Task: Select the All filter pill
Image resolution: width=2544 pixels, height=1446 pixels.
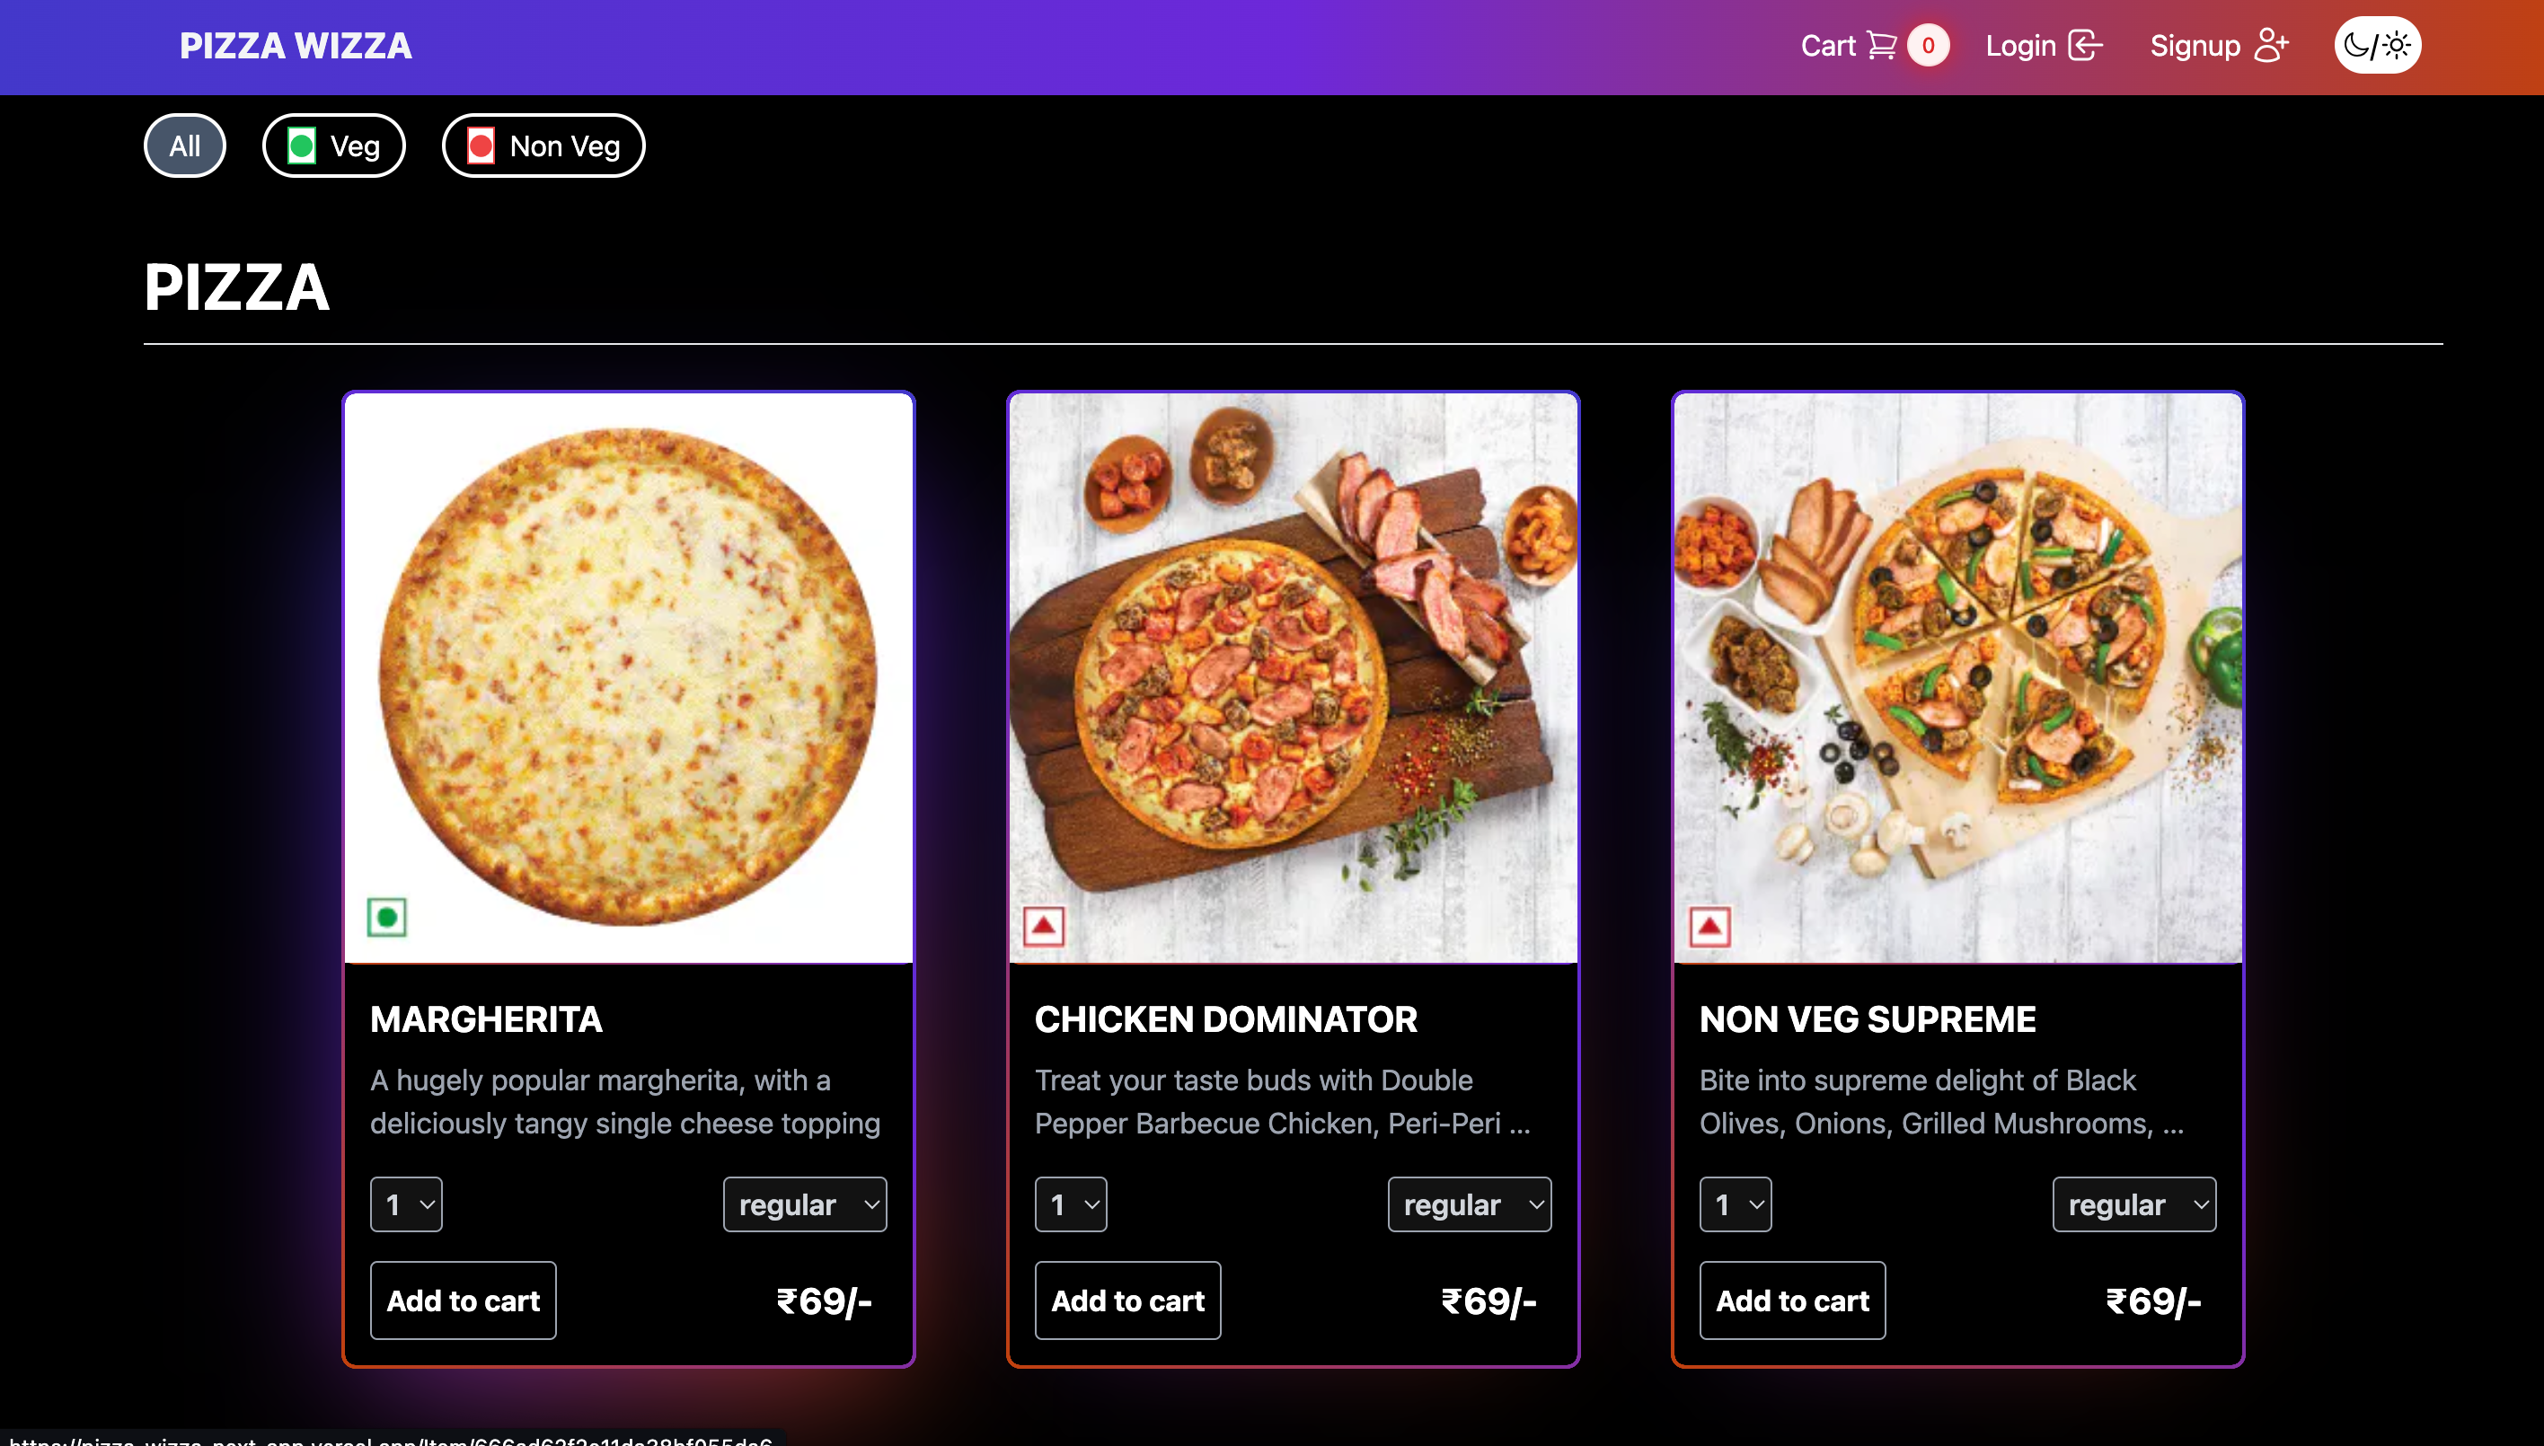Action: pyautogui.click(x=185, y=146)
